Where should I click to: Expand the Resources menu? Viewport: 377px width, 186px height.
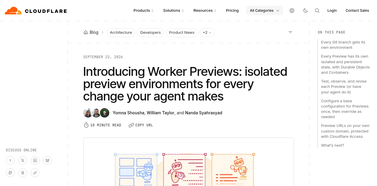click(205, 11)
